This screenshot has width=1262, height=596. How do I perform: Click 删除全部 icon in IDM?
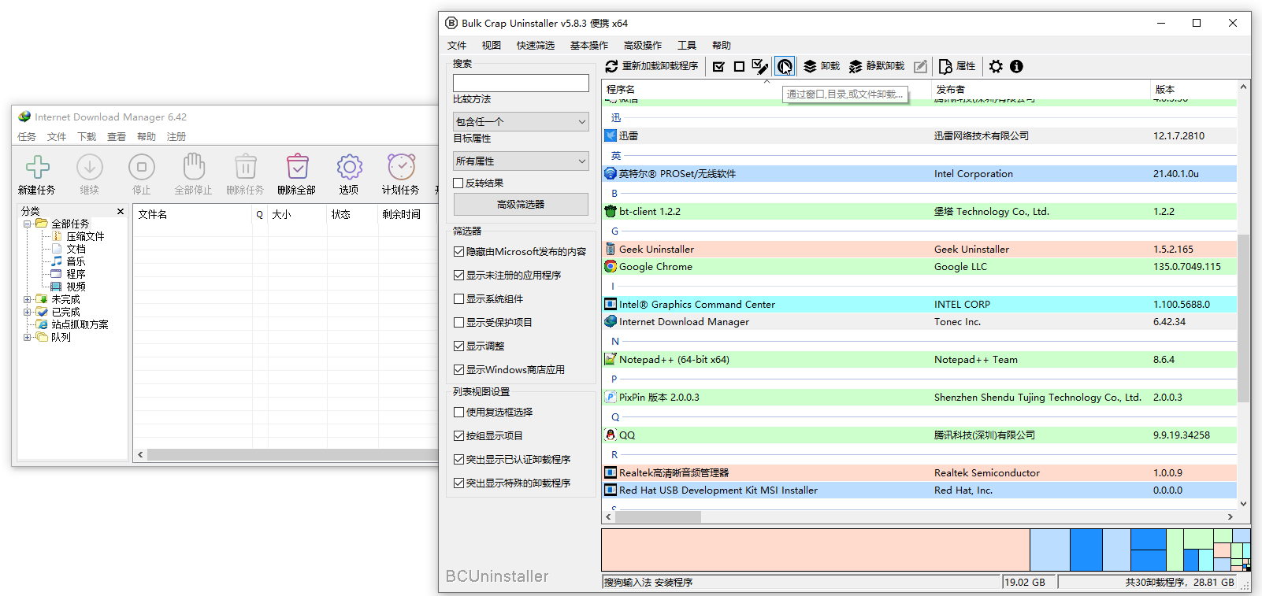click(297, 167)
